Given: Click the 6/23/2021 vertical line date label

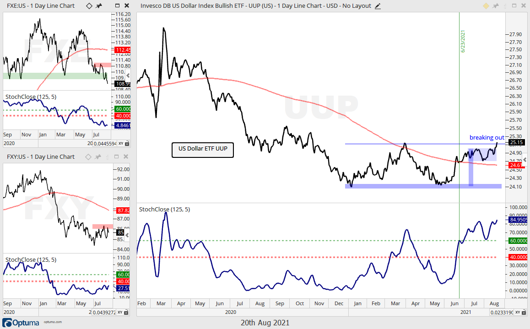Looking at the screenshot, I should coord(463,41).
